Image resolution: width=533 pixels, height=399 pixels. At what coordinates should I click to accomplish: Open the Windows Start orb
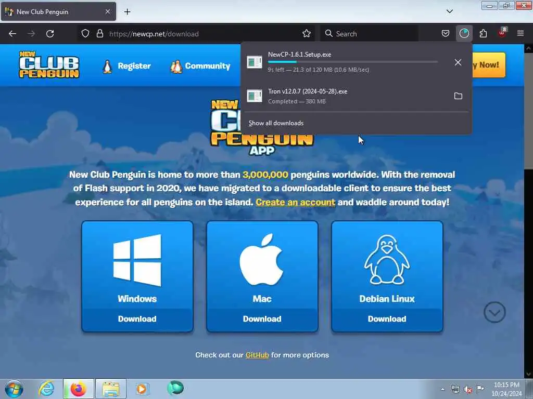point(14,389)
